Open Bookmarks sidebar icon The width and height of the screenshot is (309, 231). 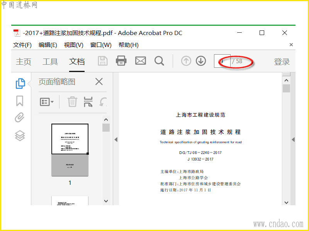[20, 101]
